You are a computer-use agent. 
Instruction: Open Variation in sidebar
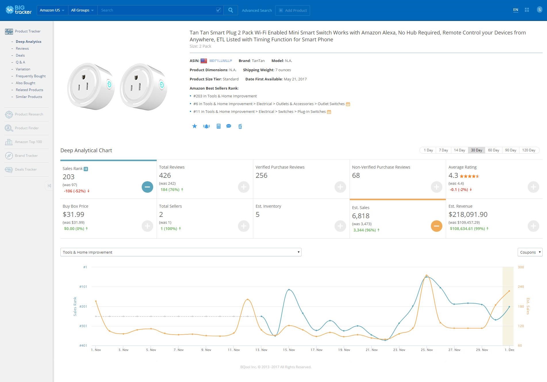[23, 69]
